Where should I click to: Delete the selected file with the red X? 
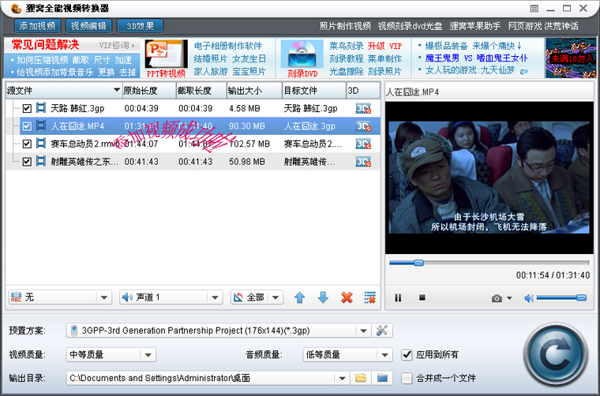click(x=347, y=297)
